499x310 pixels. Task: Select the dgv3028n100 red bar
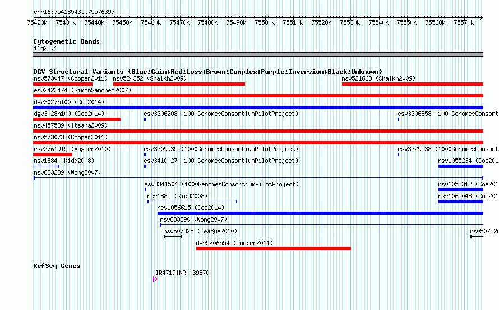click(x=77, y=119)
